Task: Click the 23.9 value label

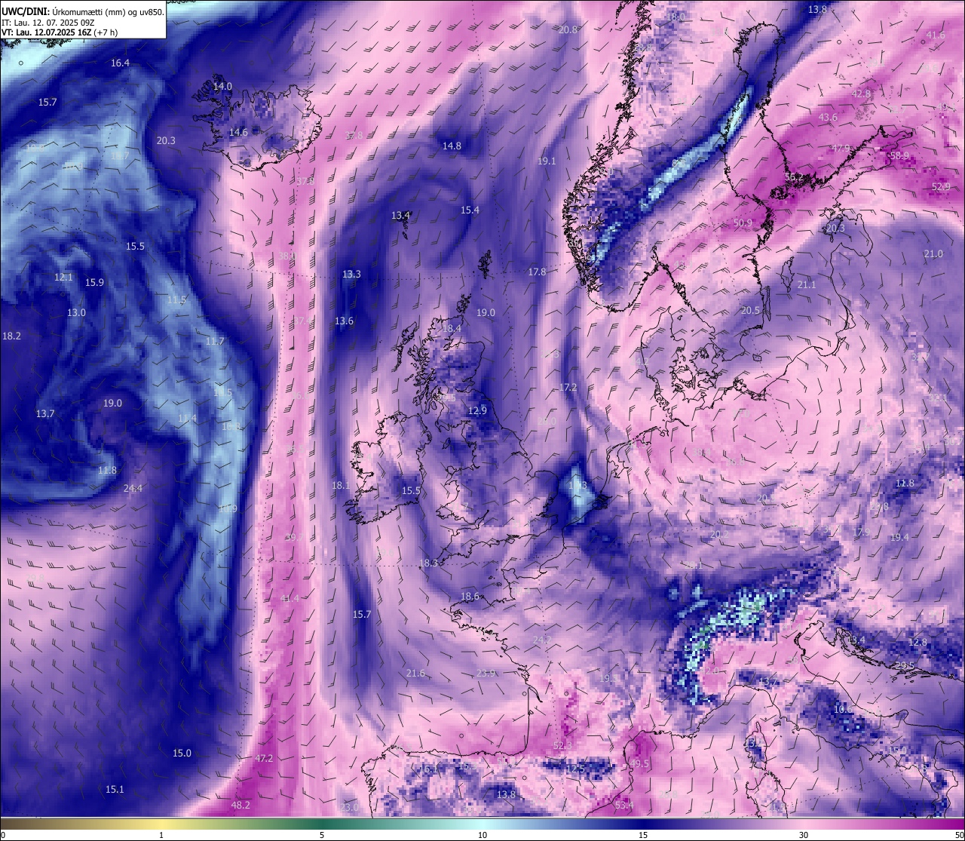Action: pyautogui.click(x=486, y=674)
